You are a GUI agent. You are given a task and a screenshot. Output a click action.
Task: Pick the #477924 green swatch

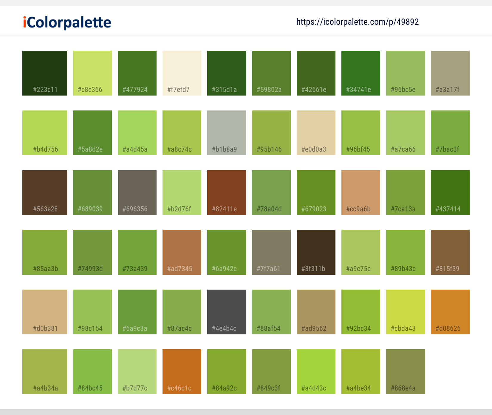click(137, 73)
